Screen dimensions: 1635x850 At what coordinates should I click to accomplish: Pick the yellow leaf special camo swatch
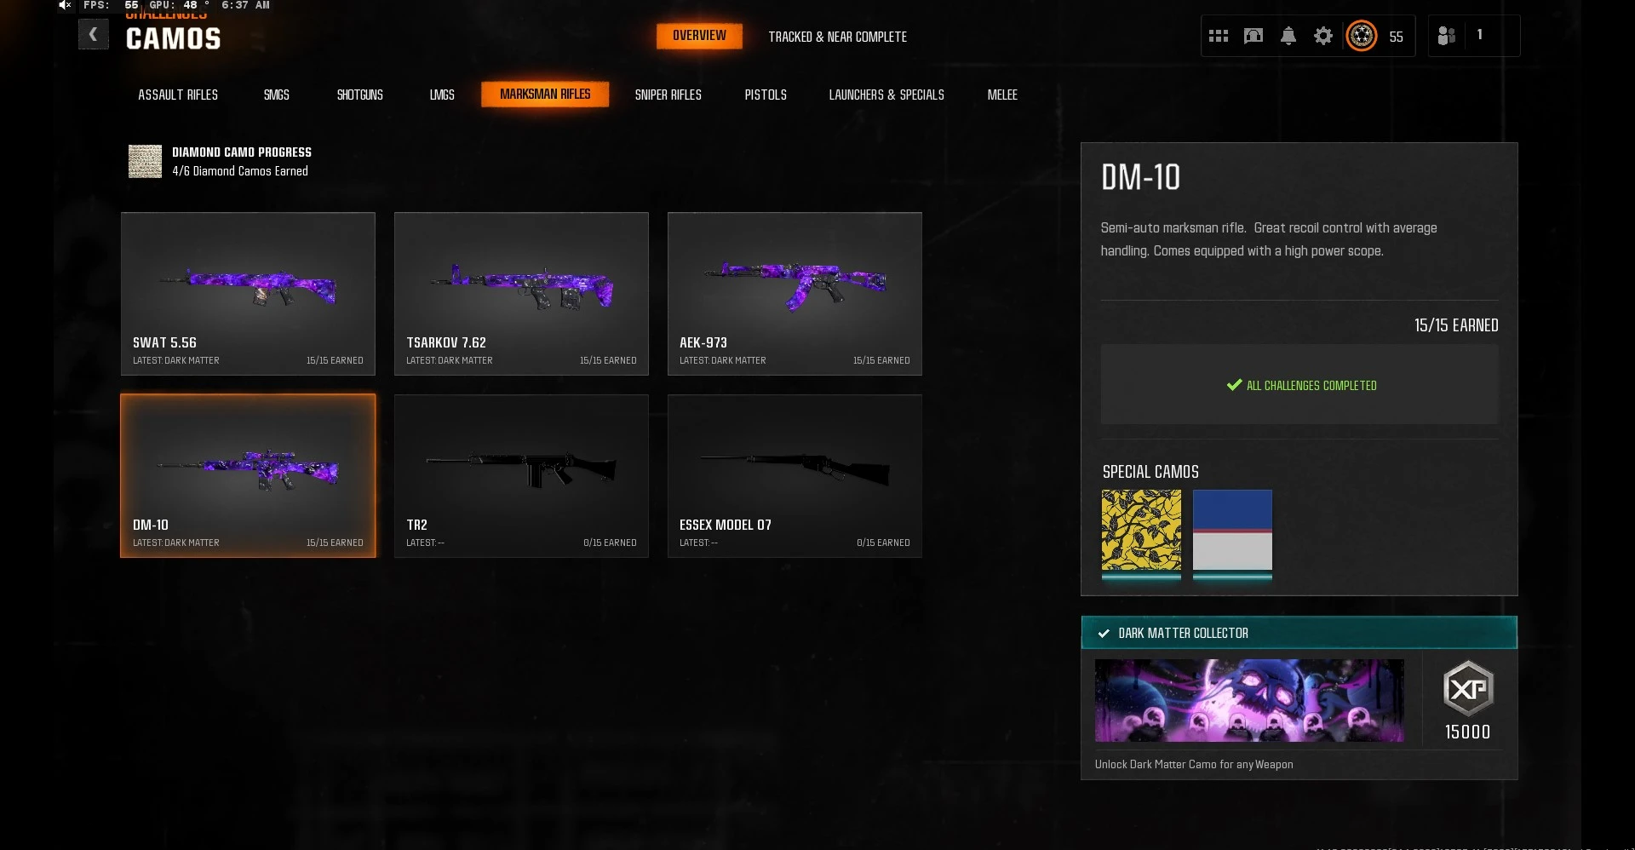[1141, 531]
